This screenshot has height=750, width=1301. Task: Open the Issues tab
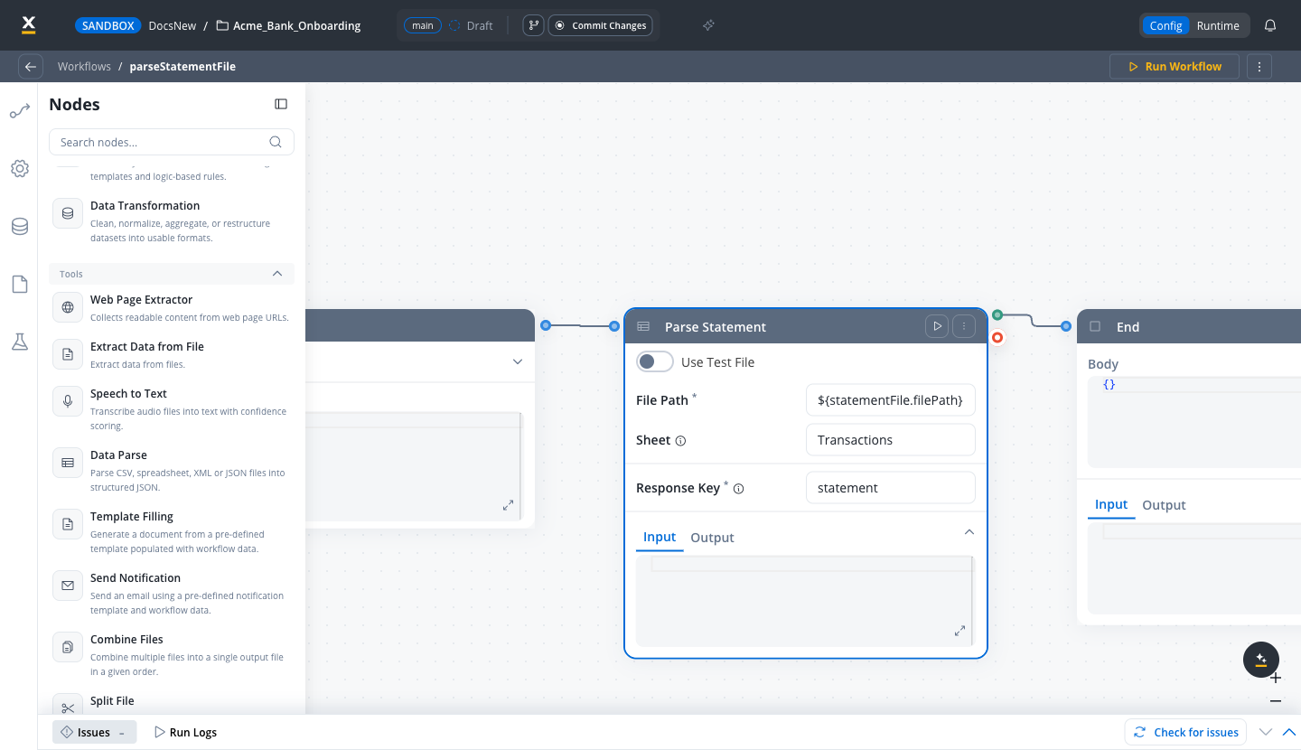94,732
